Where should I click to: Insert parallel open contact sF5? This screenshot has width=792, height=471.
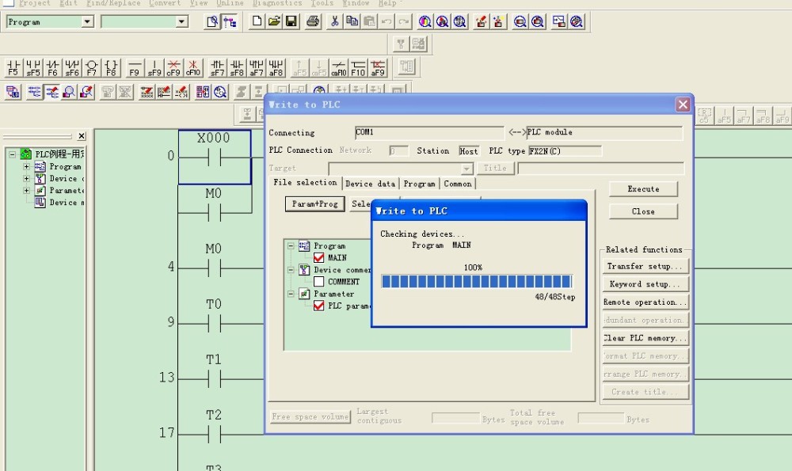tap(32, 67)
